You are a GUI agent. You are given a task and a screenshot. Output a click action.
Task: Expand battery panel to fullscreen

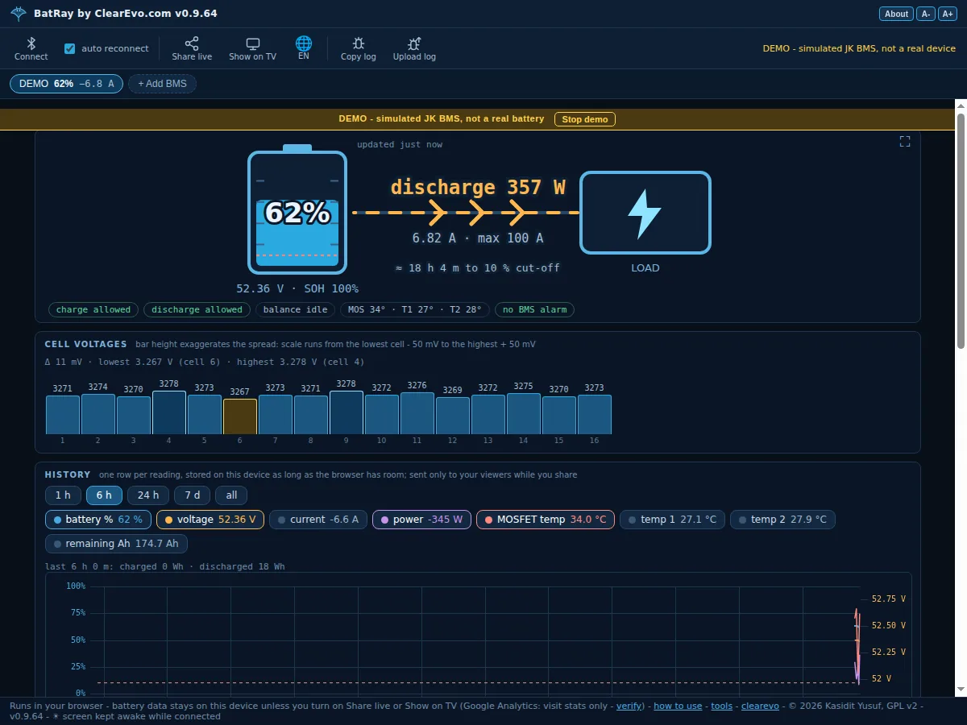(x=905, y=141)
